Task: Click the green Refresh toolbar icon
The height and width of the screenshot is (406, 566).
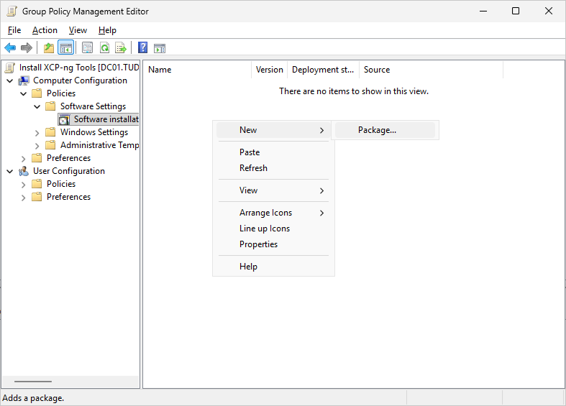Action: point(104,47)
